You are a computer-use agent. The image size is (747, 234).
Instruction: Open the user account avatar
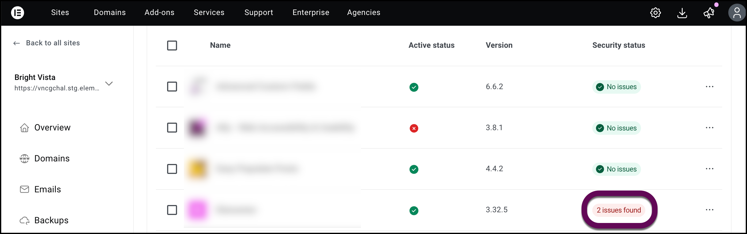(x=737, y=13)
